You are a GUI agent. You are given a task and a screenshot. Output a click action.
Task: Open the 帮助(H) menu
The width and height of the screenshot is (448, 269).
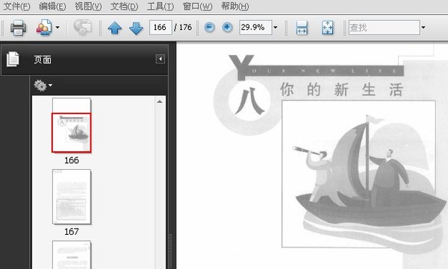coord(235,6)
